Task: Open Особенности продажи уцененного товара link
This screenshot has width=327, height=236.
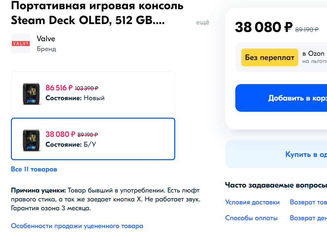Action: point(77,226)
